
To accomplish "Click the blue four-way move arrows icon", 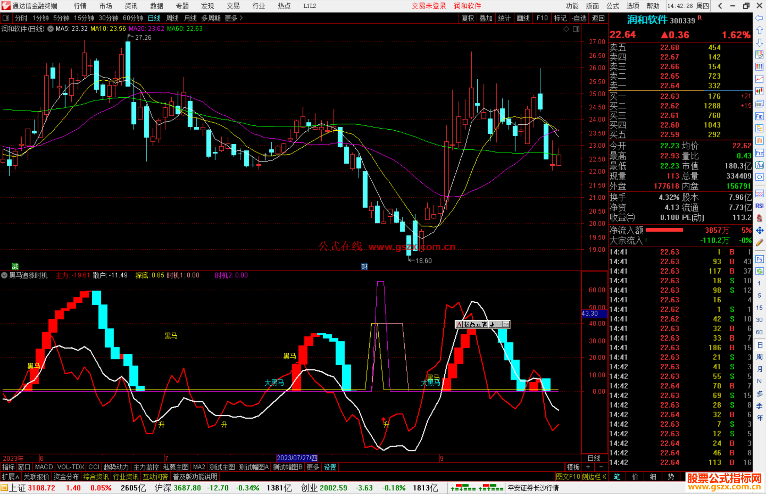I will coord(759,231).
